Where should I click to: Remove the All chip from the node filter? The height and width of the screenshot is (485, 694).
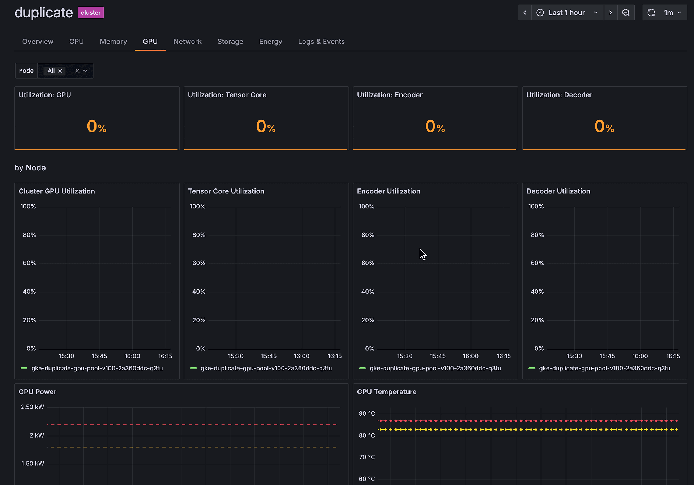click(x=60, y=71)
